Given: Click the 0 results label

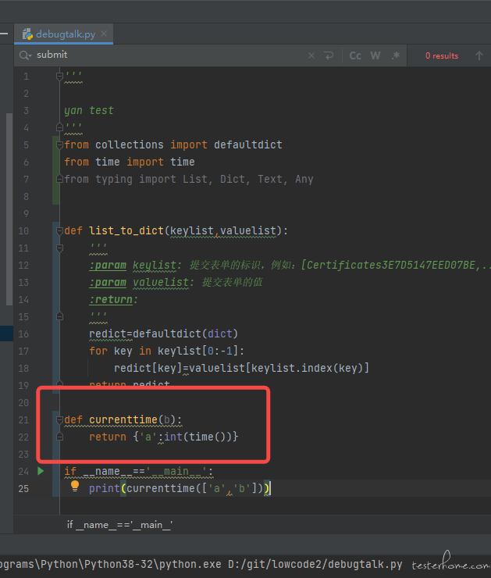Looking at the screenshot, I should 442,56.
